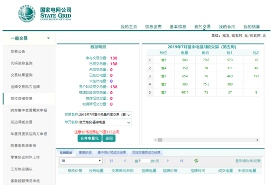Open 我的结算 in top navigation
Screen dimensions: 278x186
[252, 27]
